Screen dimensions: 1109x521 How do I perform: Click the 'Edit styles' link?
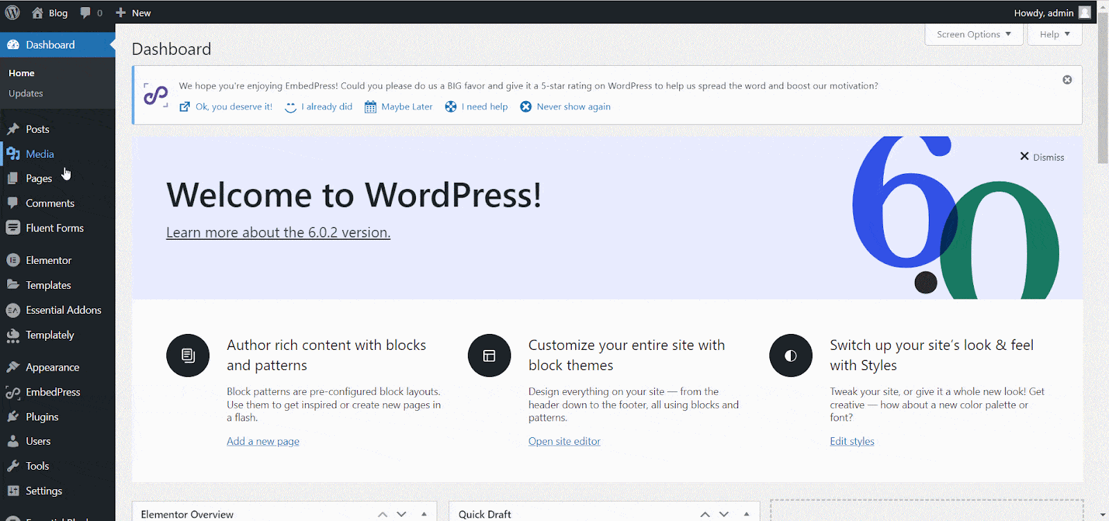pos(852,441)
